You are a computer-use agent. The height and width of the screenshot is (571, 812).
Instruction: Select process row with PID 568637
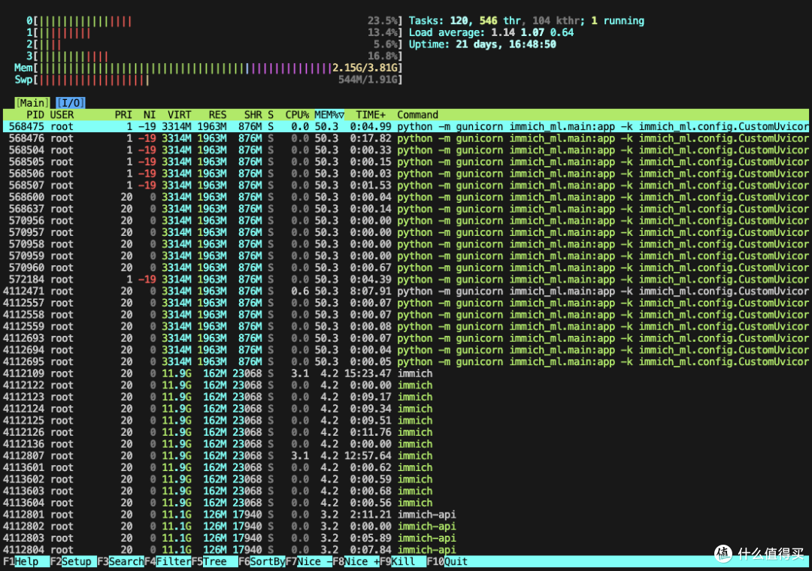[406, 209]
